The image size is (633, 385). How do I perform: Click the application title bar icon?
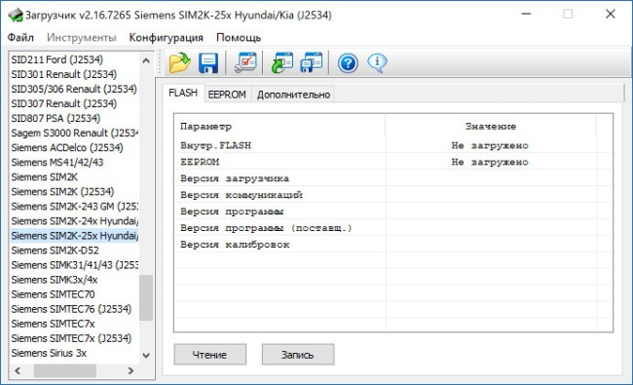[x=16, y=15]
